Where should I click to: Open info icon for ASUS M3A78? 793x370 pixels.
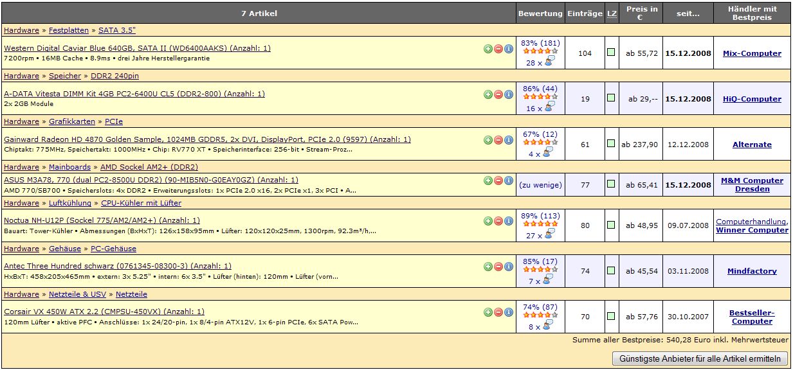[x=509, y=181]
